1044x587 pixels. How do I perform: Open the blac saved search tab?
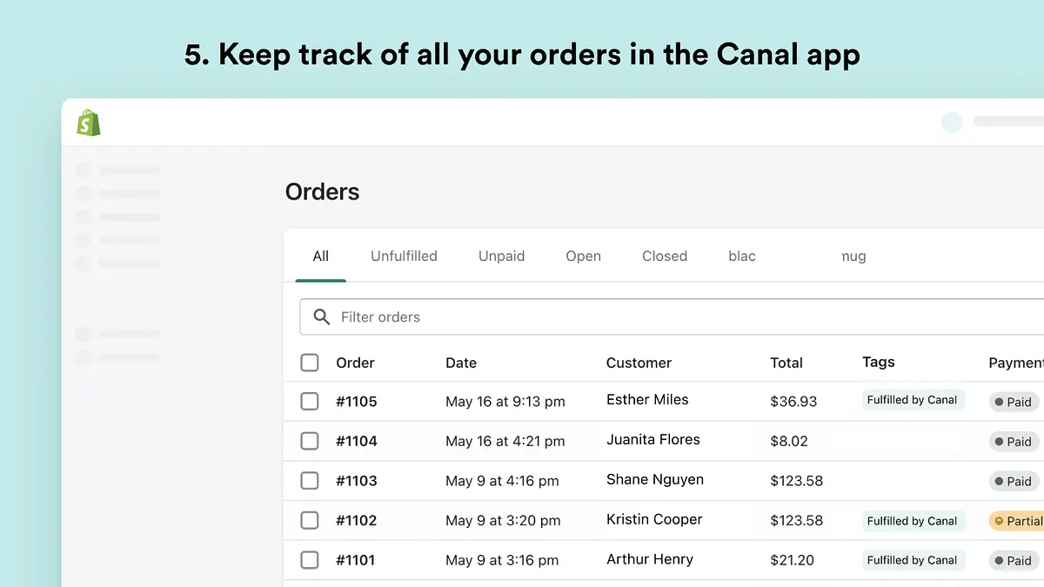point(742,256)
